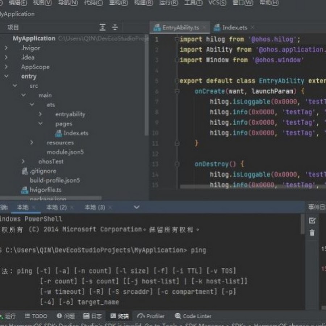The image size is (326, 326).
Task: Click EntryAbility class name on line 5
Action: (x=281, y=81)
